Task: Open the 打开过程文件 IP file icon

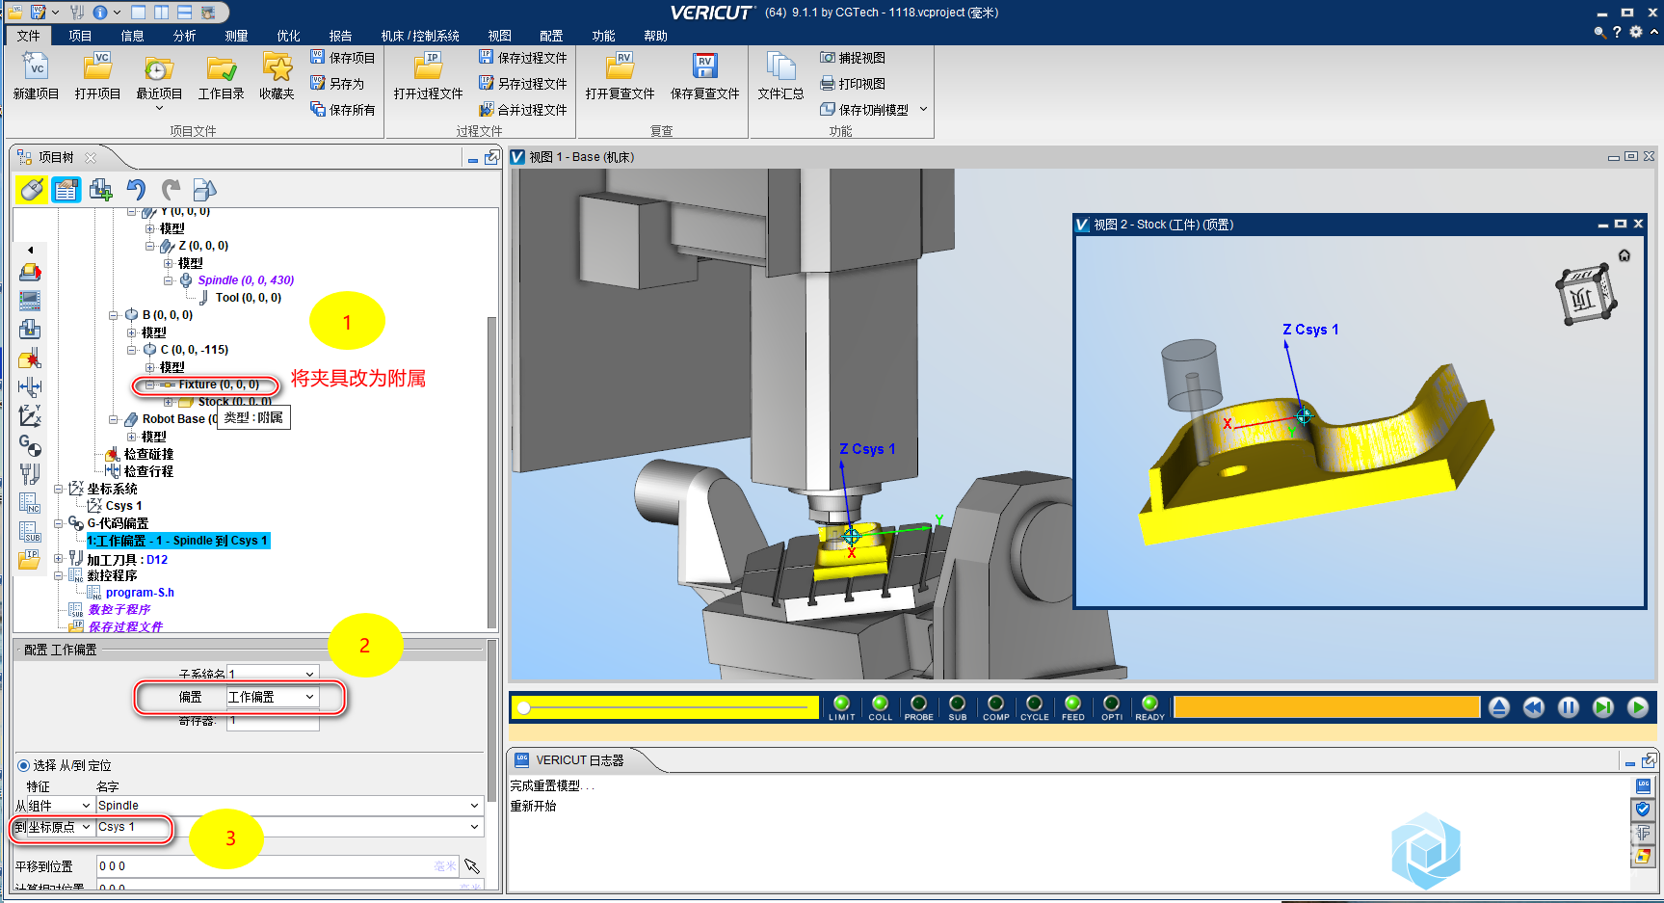Action: click(x=428, y=68)
